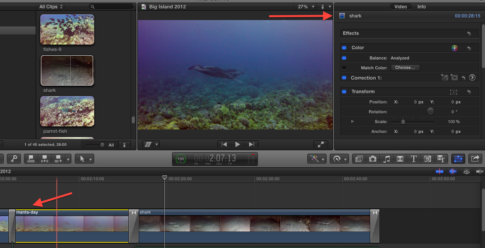485x248 pixels.
Task: Click the Share export icon
Action: [x=475, y=159]
